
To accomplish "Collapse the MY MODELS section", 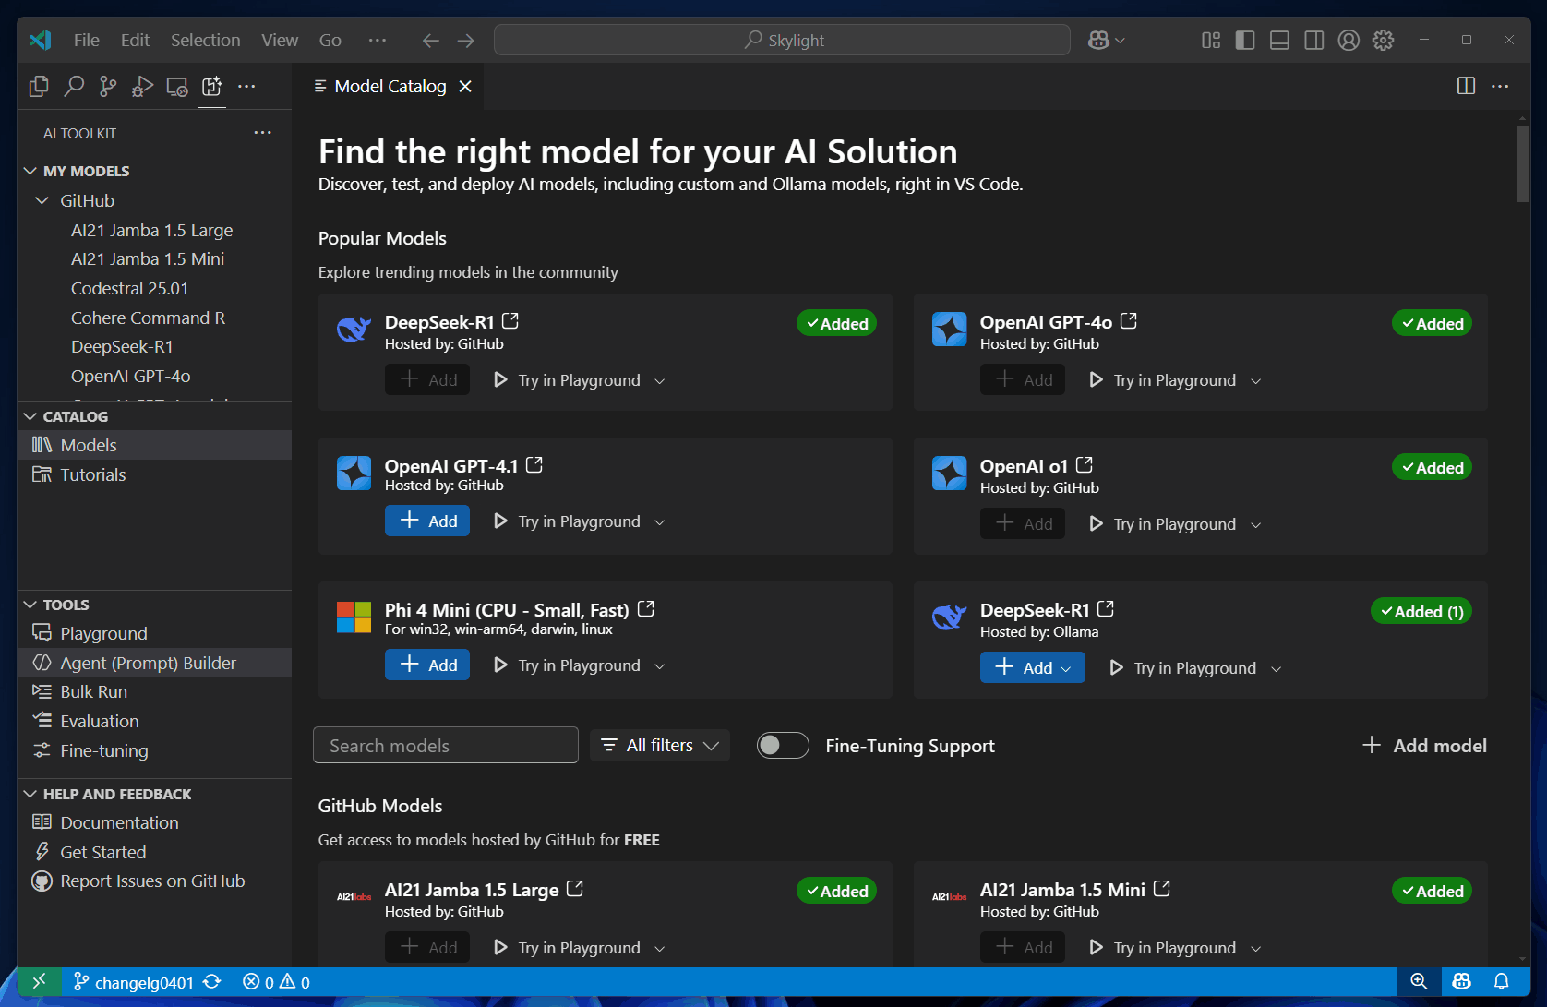I will (30, 171).
